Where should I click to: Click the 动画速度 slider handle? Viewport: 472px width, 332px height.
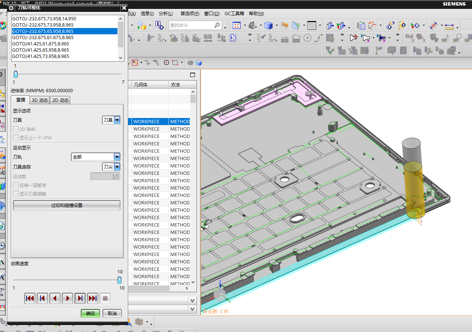[119, 280]
